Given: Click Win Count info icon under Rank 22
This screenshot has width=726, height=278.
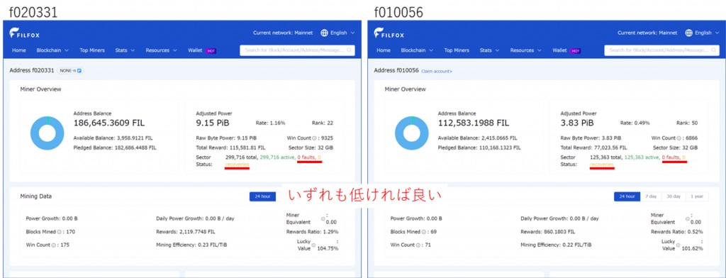Looking at the screenshot, I should point(314,138).
